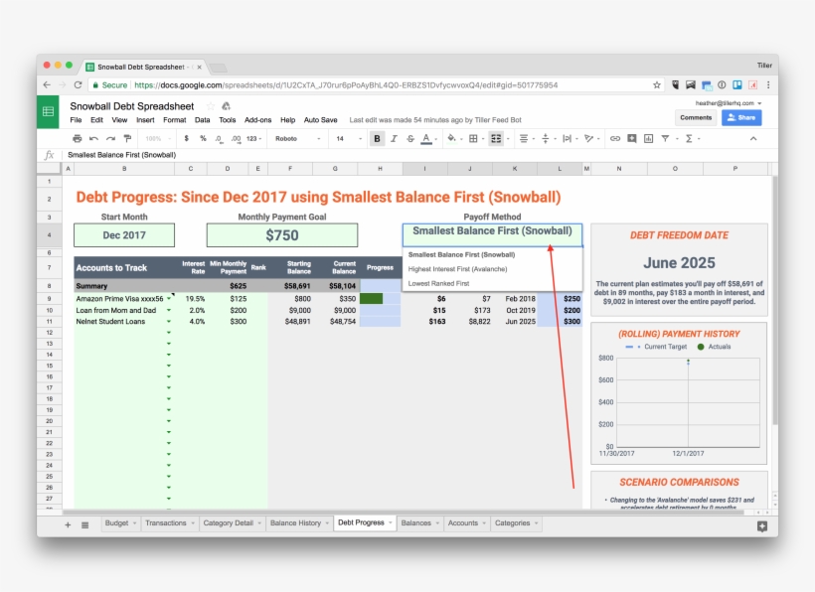Click the merge cells icon
Viewport: 815px width, 592px height.
(496, 139)
